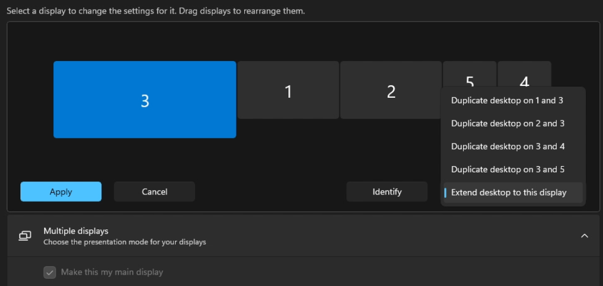Select display 3 in the arrangement
The image size is (603, 286).
145,99
